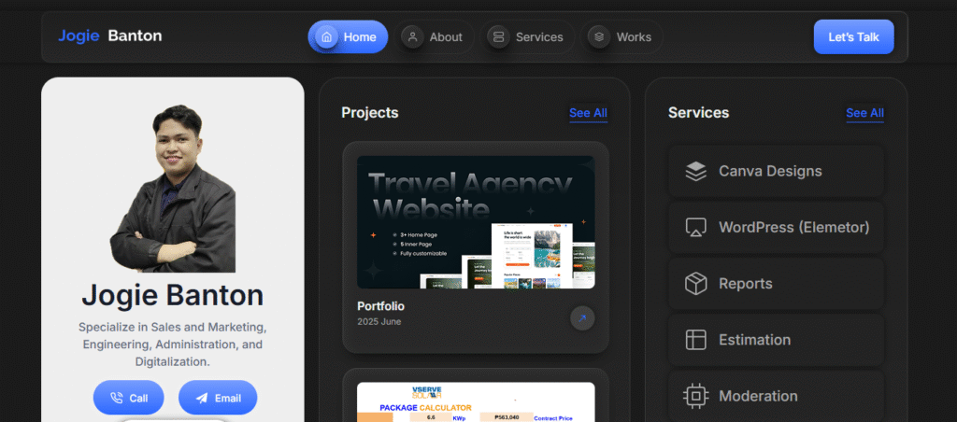Send a message via Email button
Screen dimensions: 957x422
(x=218, y=398)
